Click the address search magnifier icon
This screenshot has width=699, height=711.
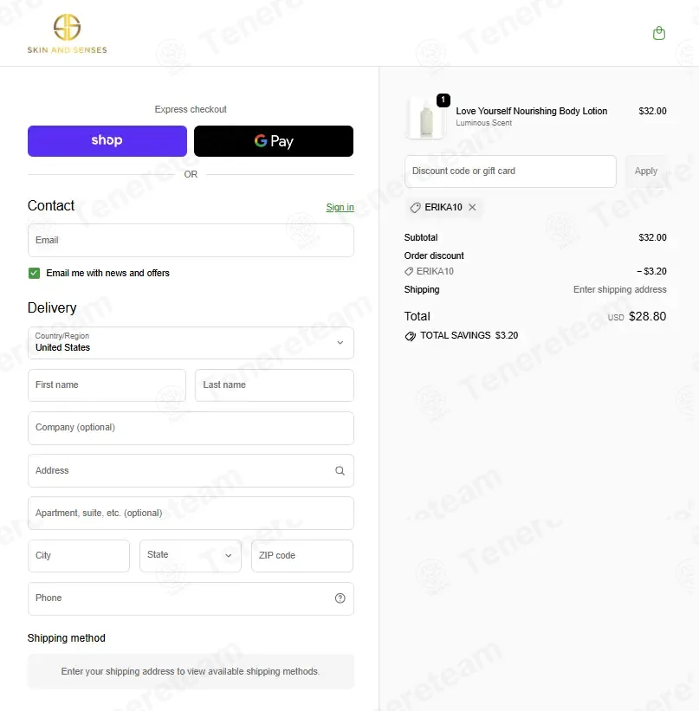pos(340,470)
